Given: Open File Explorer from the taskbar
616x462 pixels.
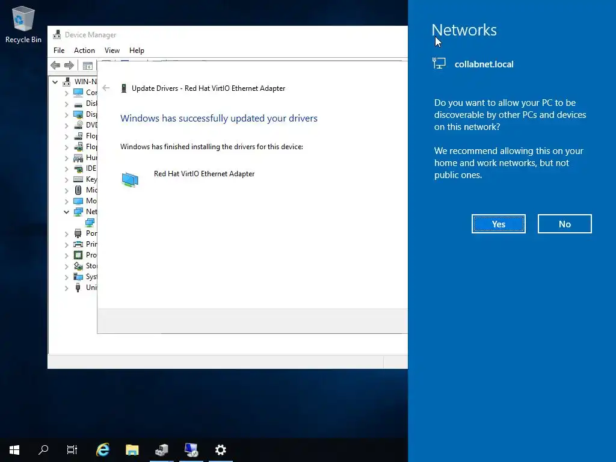Looking at the screenshot, I should pos(132,449).
